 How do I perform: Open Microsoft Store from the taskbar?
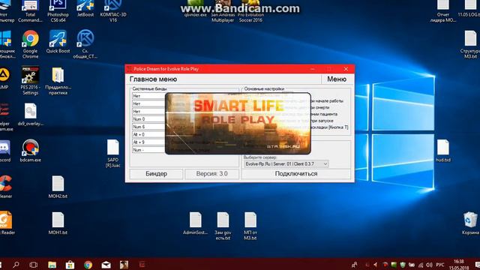[70, 265]
